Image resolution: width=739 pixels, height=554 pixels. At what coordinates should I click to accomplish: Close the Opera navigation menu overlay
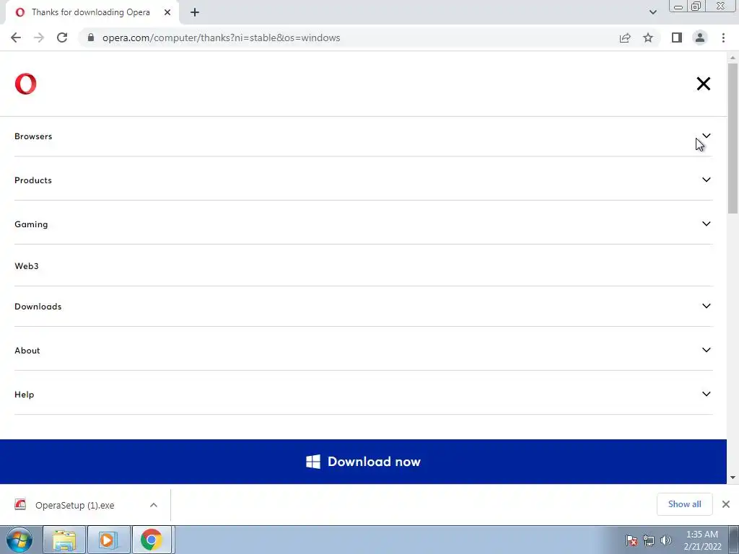tap(703, 84)
